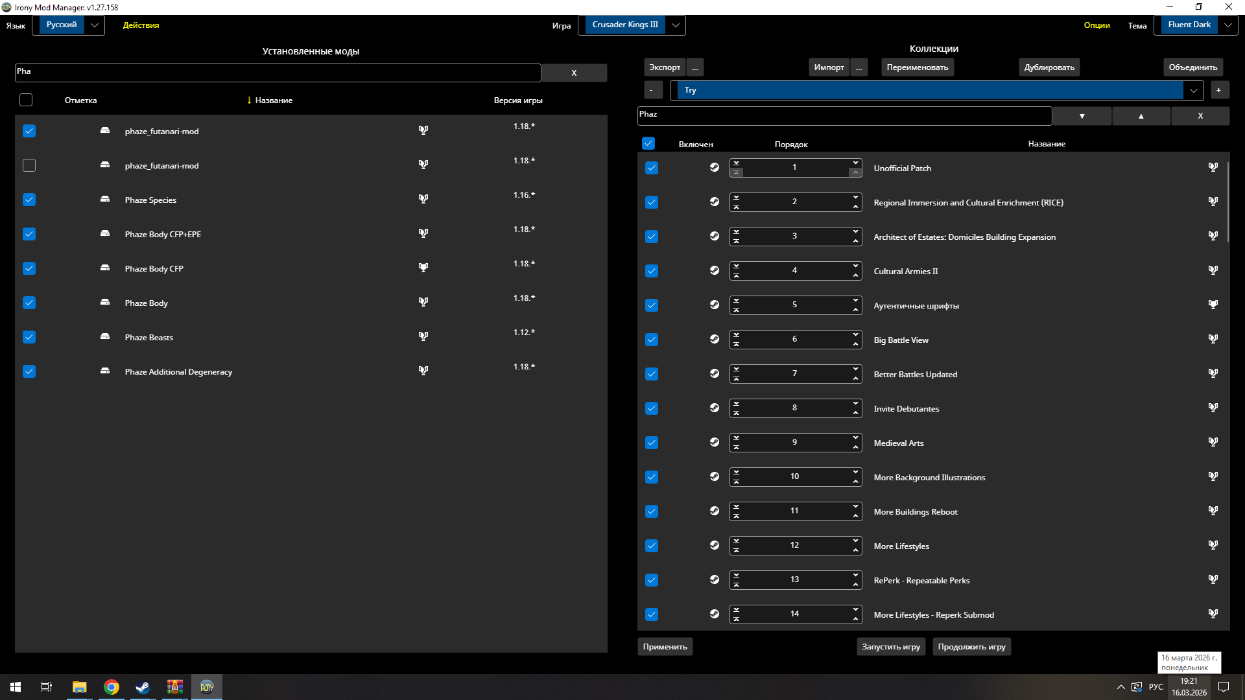Viewport: 1245px width, 700px height.
Task: Click the Steam source icon for Cultural Armies II
Action: (715, 270)
